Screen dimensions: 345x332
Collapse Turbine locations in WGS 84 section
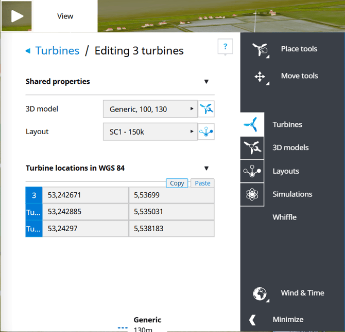[x=206, y=168]
